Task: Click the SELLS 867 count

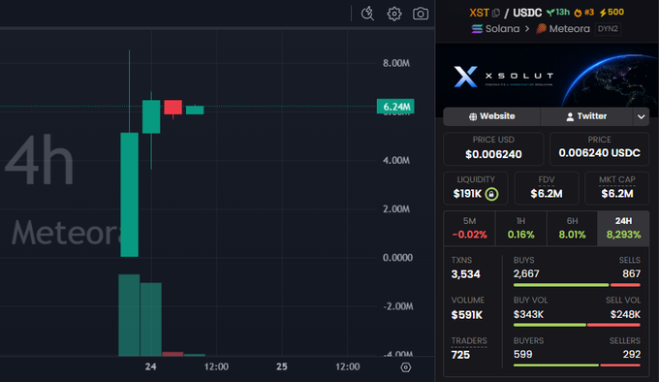Action: pos(631,274)
